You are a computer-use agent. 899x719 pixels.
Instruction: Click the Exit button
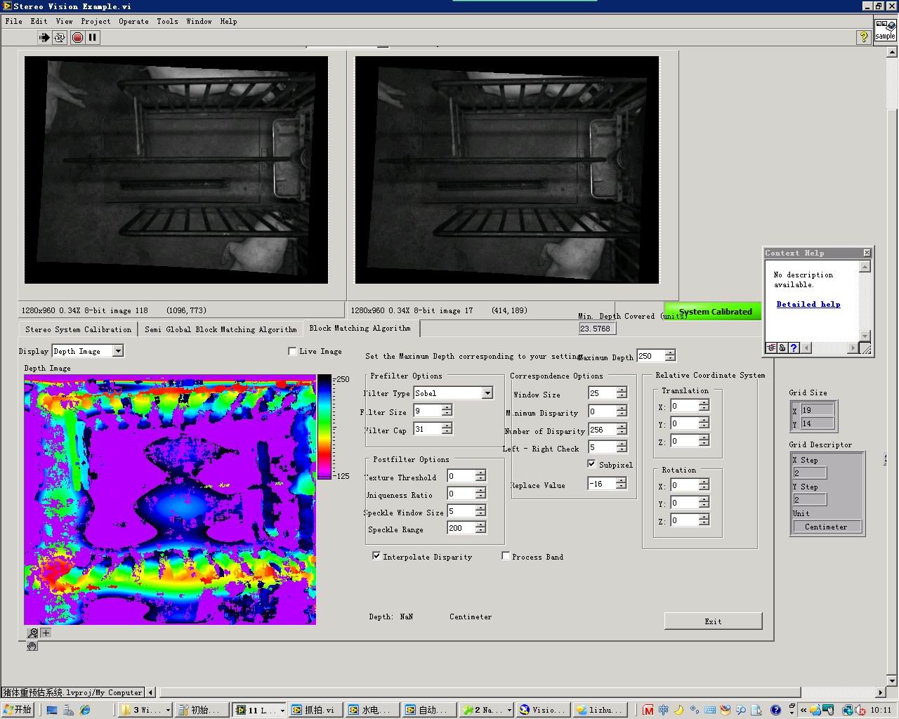click(x=713, y=621)
